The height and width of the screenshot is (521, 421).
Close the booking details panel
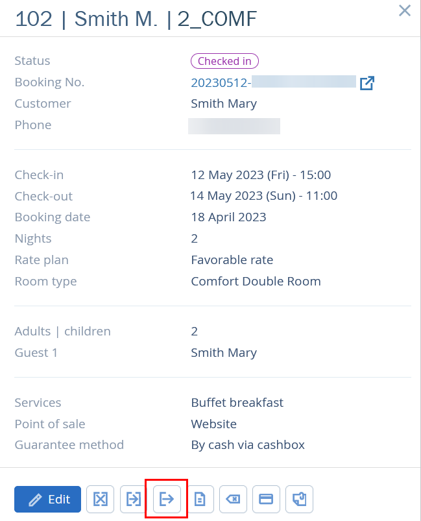click(x=405, y=10)
